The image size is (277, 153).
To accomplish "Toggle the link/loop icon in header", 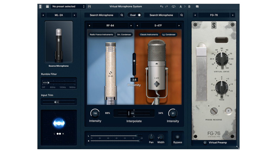I will click(173, 6).
